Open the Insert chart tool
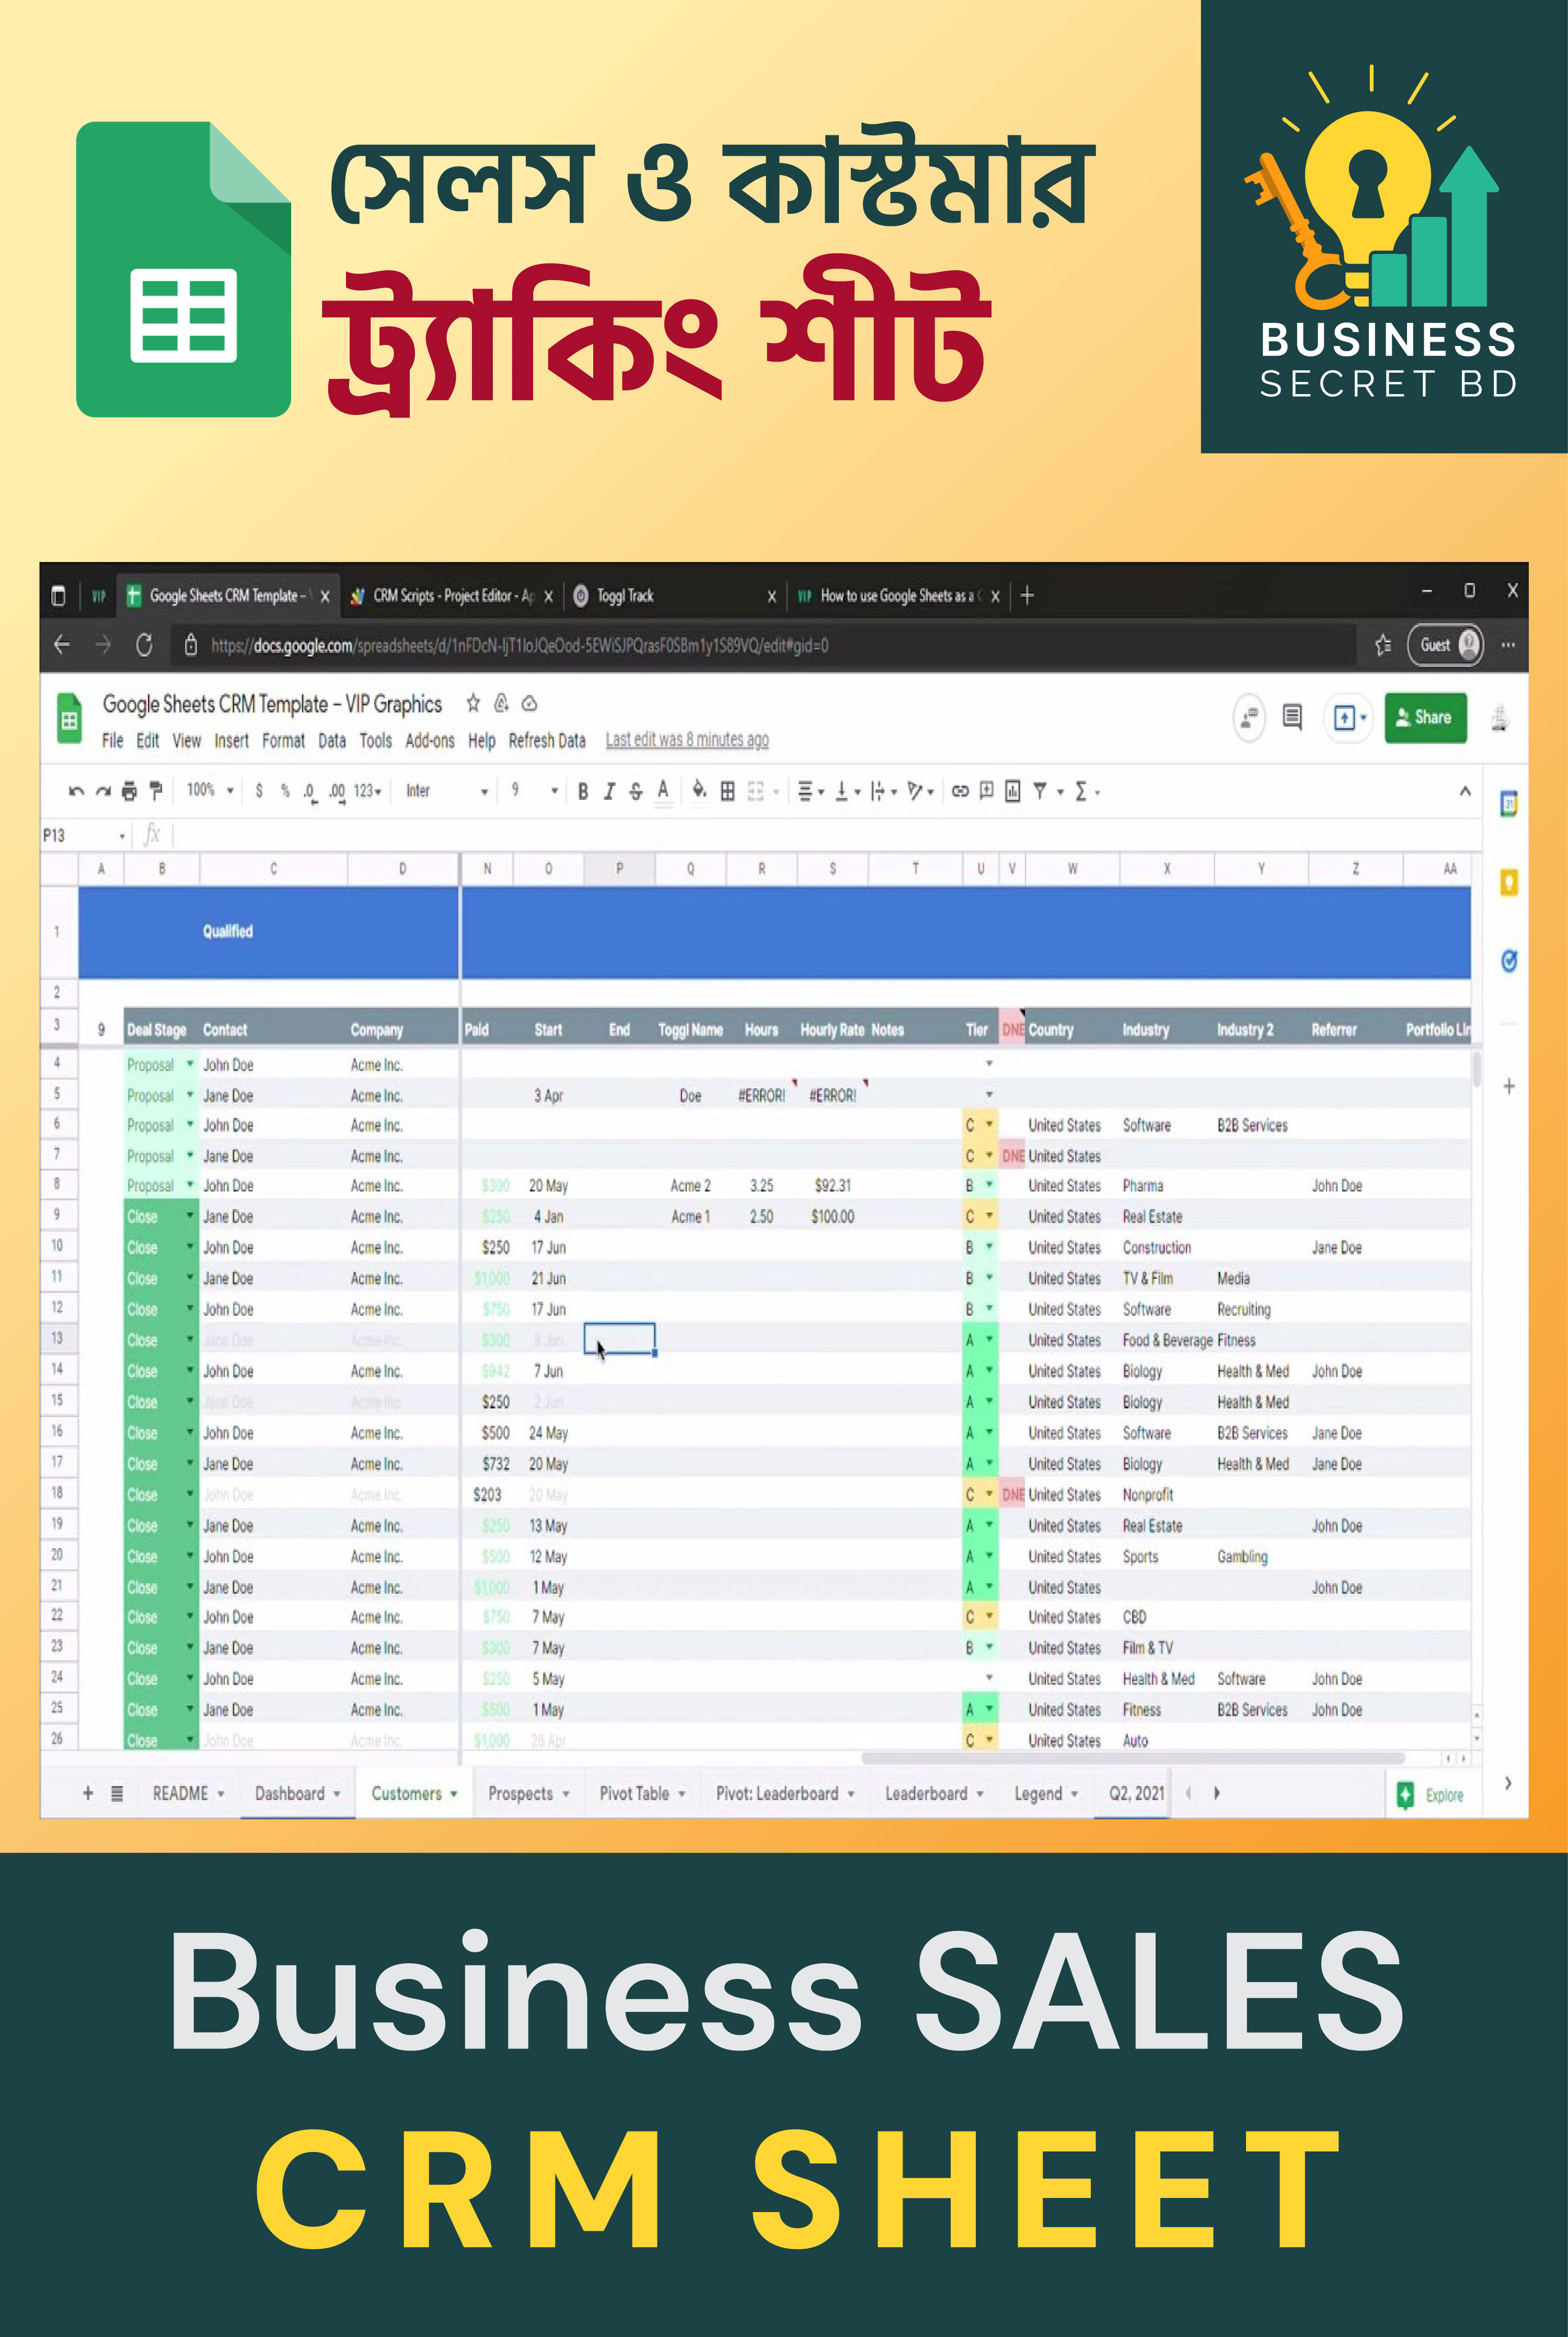Viewport: 1568px width, 2337px height. click(1013, 790)
